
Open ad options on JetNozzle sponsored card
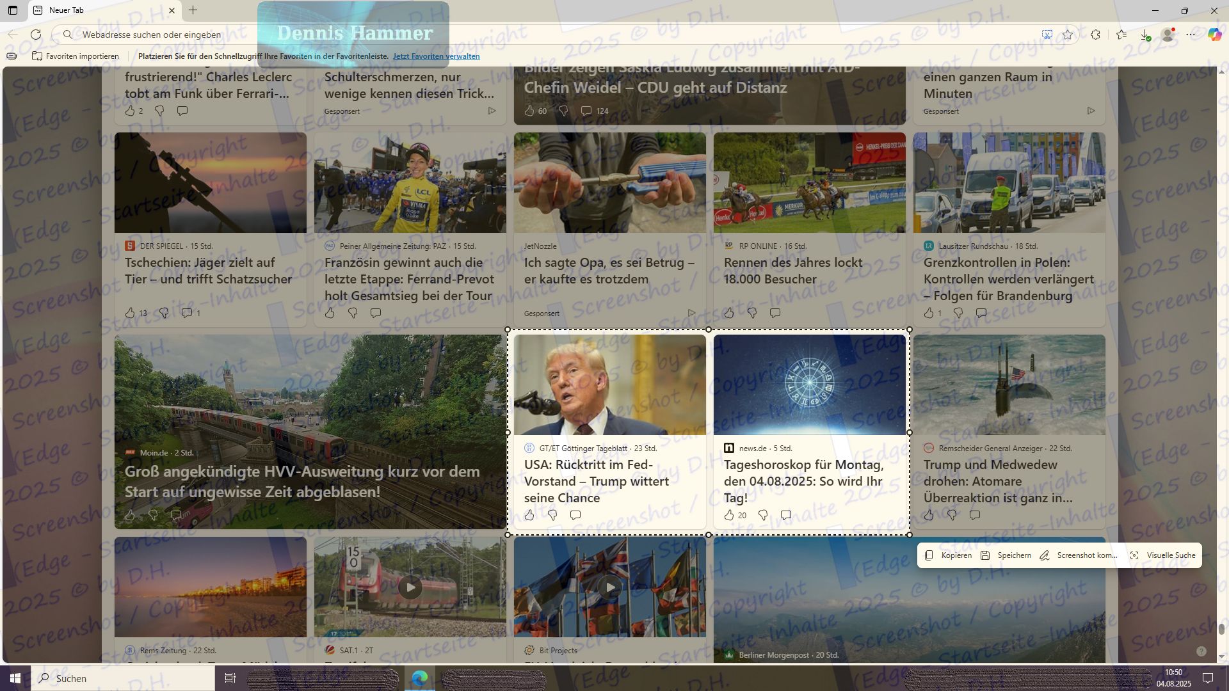click(691, 313)
